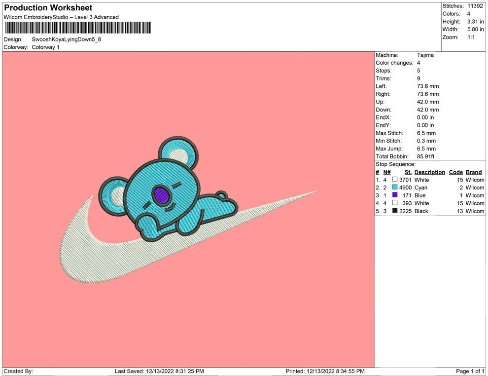Click the Stitches count 11392
This screenshot has height=376, width=488.
(476, 6)
